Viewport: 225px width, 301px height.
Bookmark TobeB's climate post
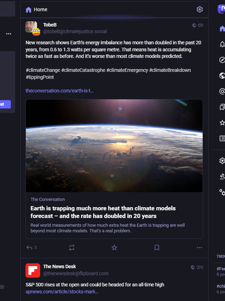(x=157, y=248)
